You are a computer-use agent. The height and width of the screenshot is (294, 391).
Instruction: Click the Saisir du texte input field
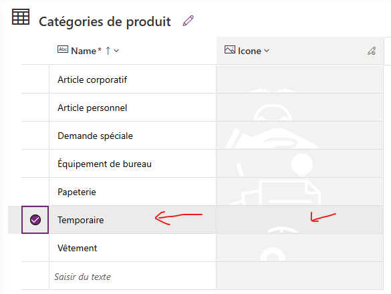(132, 276)
